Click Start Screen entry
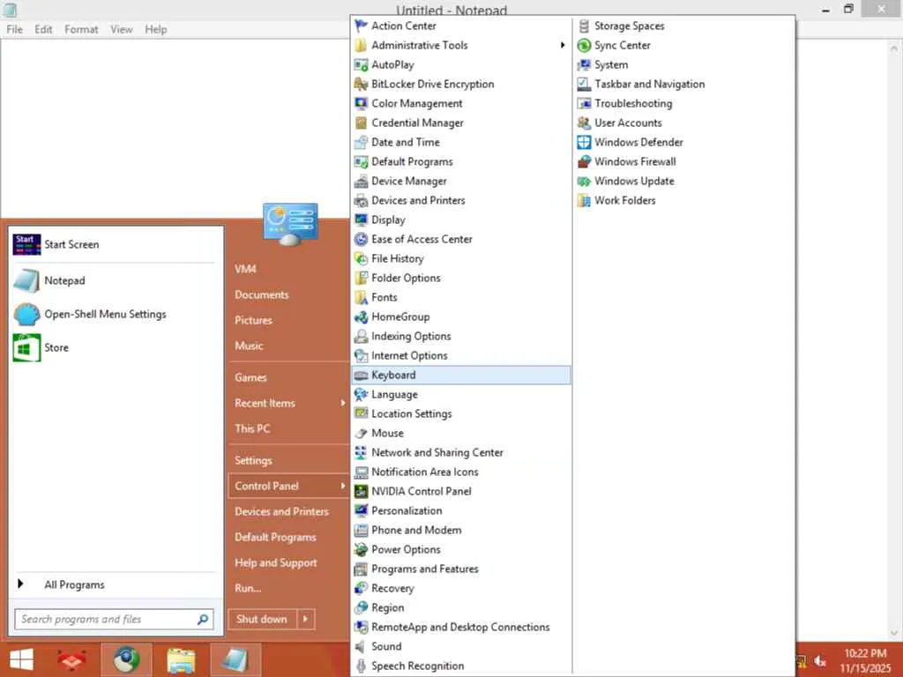 click(x=116, y=245)
